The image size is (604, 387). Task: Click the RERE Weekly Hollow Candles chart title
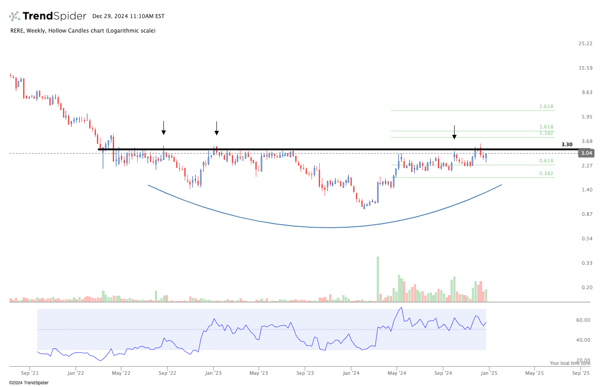click(x=82, y=31)
